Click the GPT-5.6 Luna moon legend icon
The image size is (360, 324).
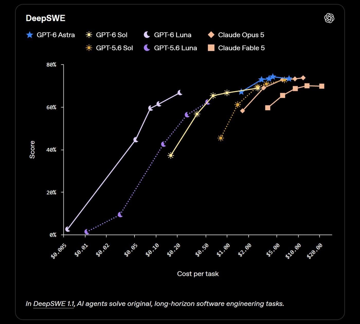147,48
